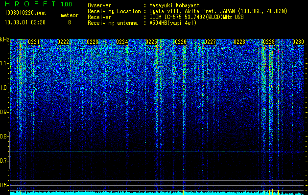Image resolution: width=308 pixels, height=195 pixels.
Task: Select the filename 1003010220.png
Action: tap(25, 13)
